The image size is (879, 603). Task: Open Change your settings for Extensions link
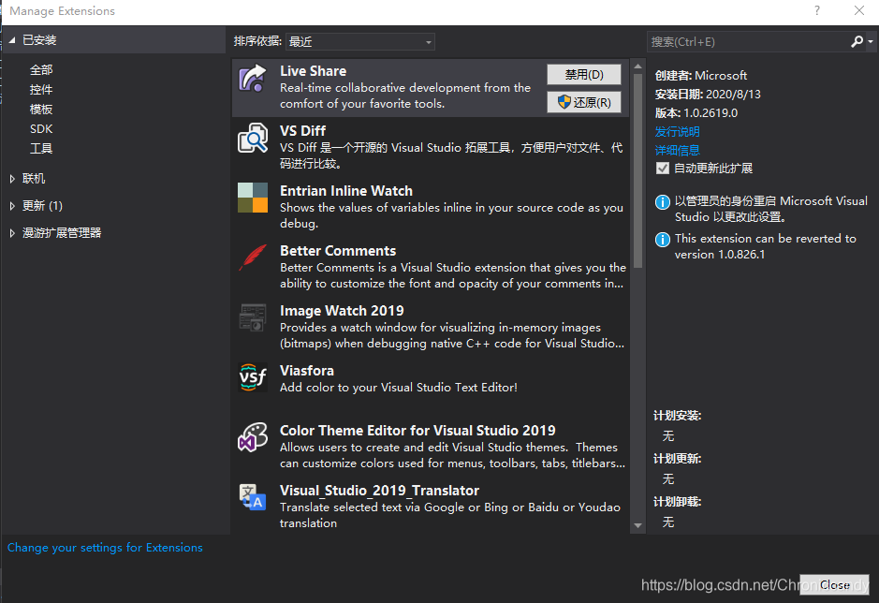tap(105, 547)
